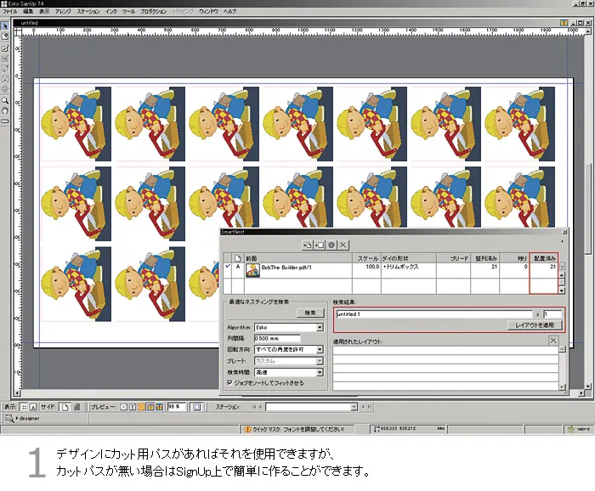Click the レイアウトを適用 apply layout button
This screenshot has height=491, width=595.
click(535, 325)
